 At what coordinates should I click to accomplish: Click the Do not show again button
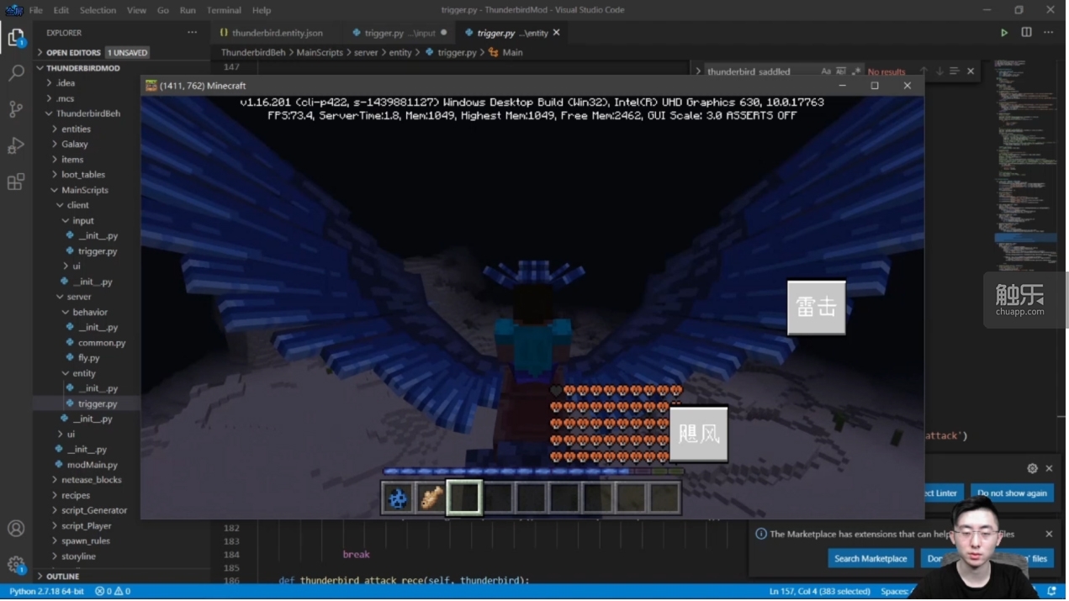[1012, 493]
